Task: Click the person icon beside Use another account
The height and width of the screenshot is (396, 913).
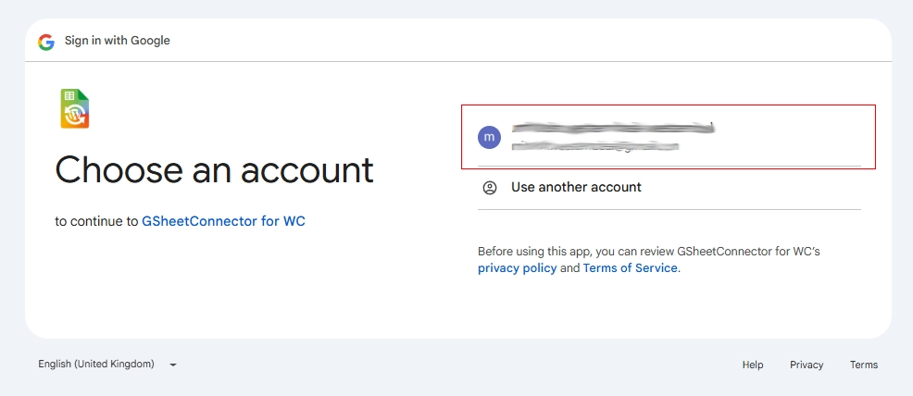Action: (490, 188)
